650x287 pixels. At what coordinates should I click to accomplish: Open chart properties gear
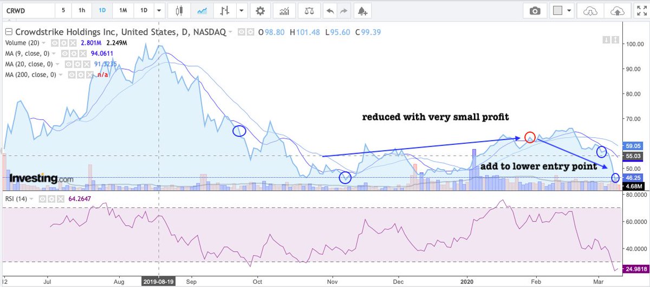pos(261,10)
